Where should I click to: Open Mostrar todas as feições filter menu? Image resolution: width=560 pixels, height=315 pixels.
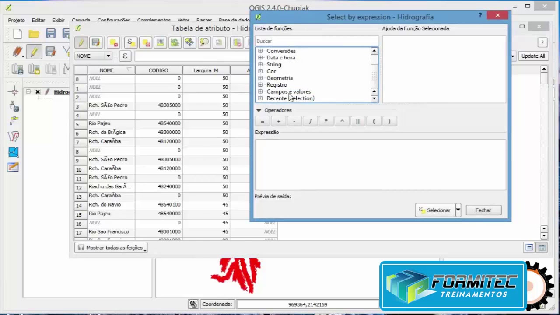coord(111,248)
